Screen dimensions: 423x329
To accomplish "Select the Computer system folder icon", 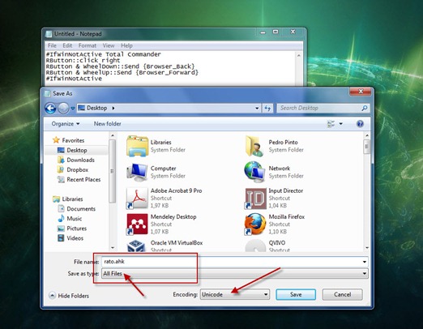I will (138, 172).
